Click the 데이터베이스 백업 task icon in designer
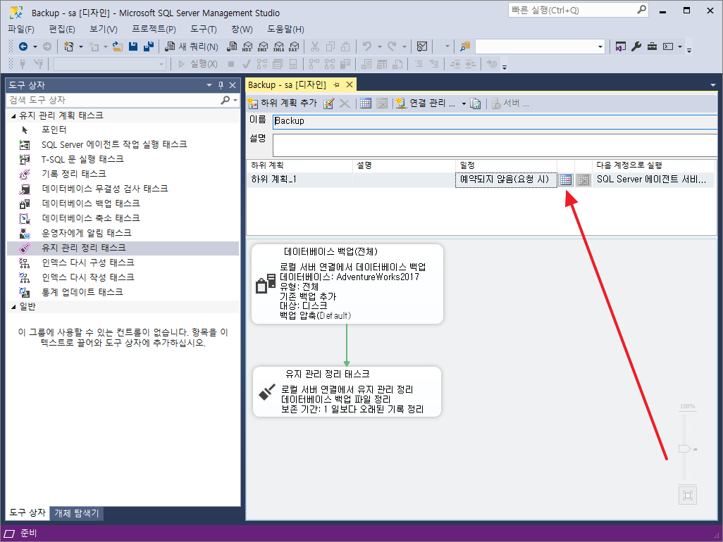 click(x=266, y=283)
